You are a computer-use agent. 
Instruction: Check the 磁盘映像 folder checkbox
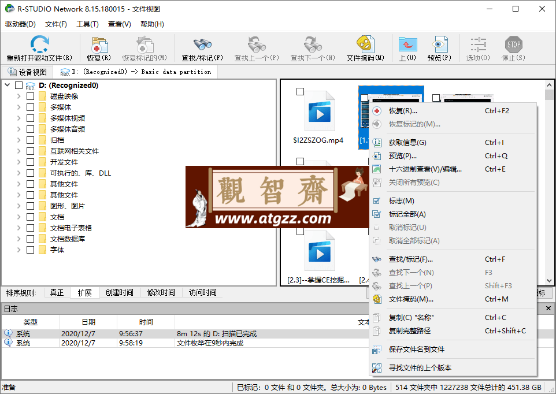click(31, 96)
